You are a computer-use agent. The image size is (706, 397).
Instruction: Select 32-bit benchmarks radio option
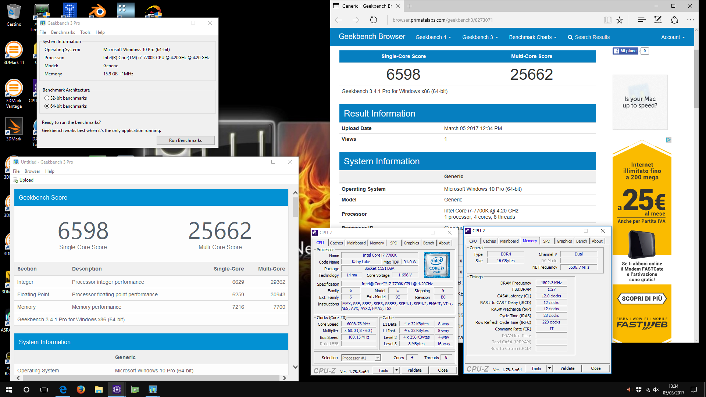click(x=47, y=98)
